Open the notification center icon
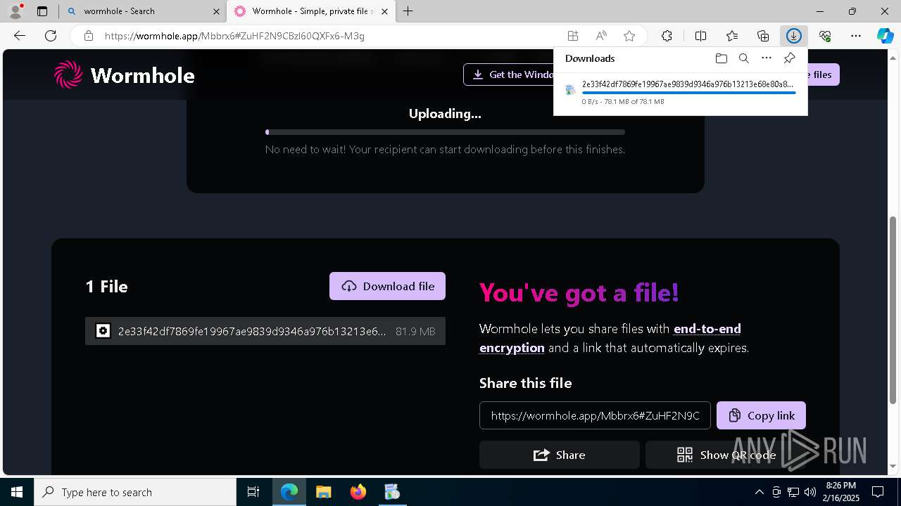Image resolution: width=901 pixels, height=506 pixels. [878, 492]
